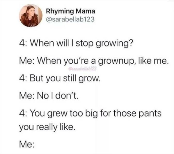Image resolution: width=174 pixels, height=154 pixels.
Task: Open the Rhyming Mama profile picture
Action: (31, 16)
